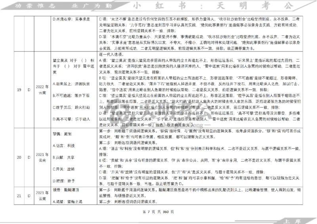Select option "D.把握:给予"
317x224 pixels.
(x=64, y=181)
